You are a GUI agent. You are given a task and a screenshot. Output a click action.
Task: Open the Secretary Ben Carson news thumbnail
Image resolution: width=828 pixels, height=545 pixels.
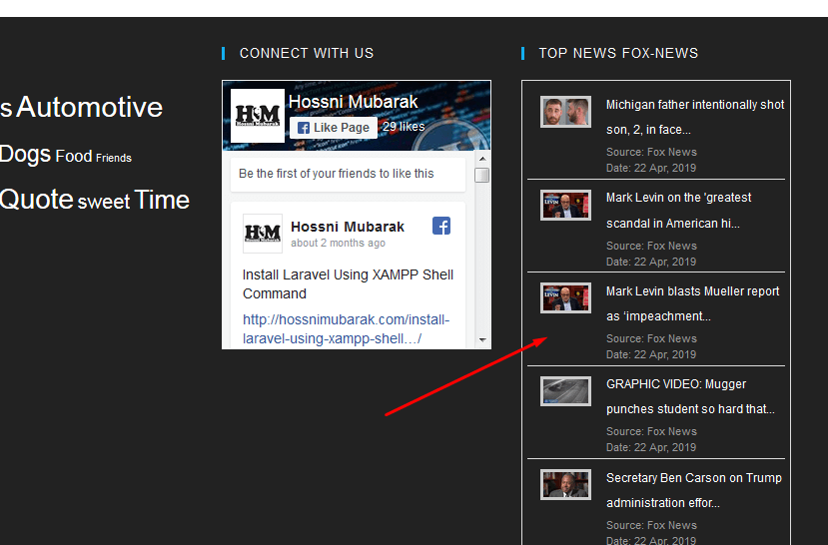click(565, 485)
